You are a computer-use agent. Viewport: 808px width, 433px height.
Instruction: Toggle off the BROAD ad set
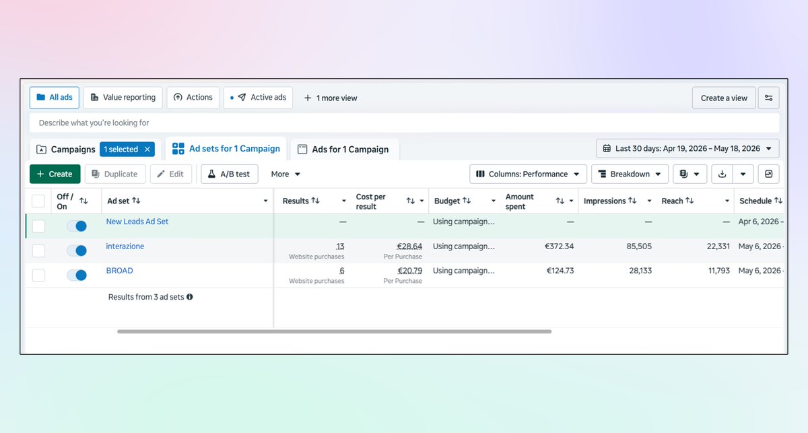coord(77,275)
